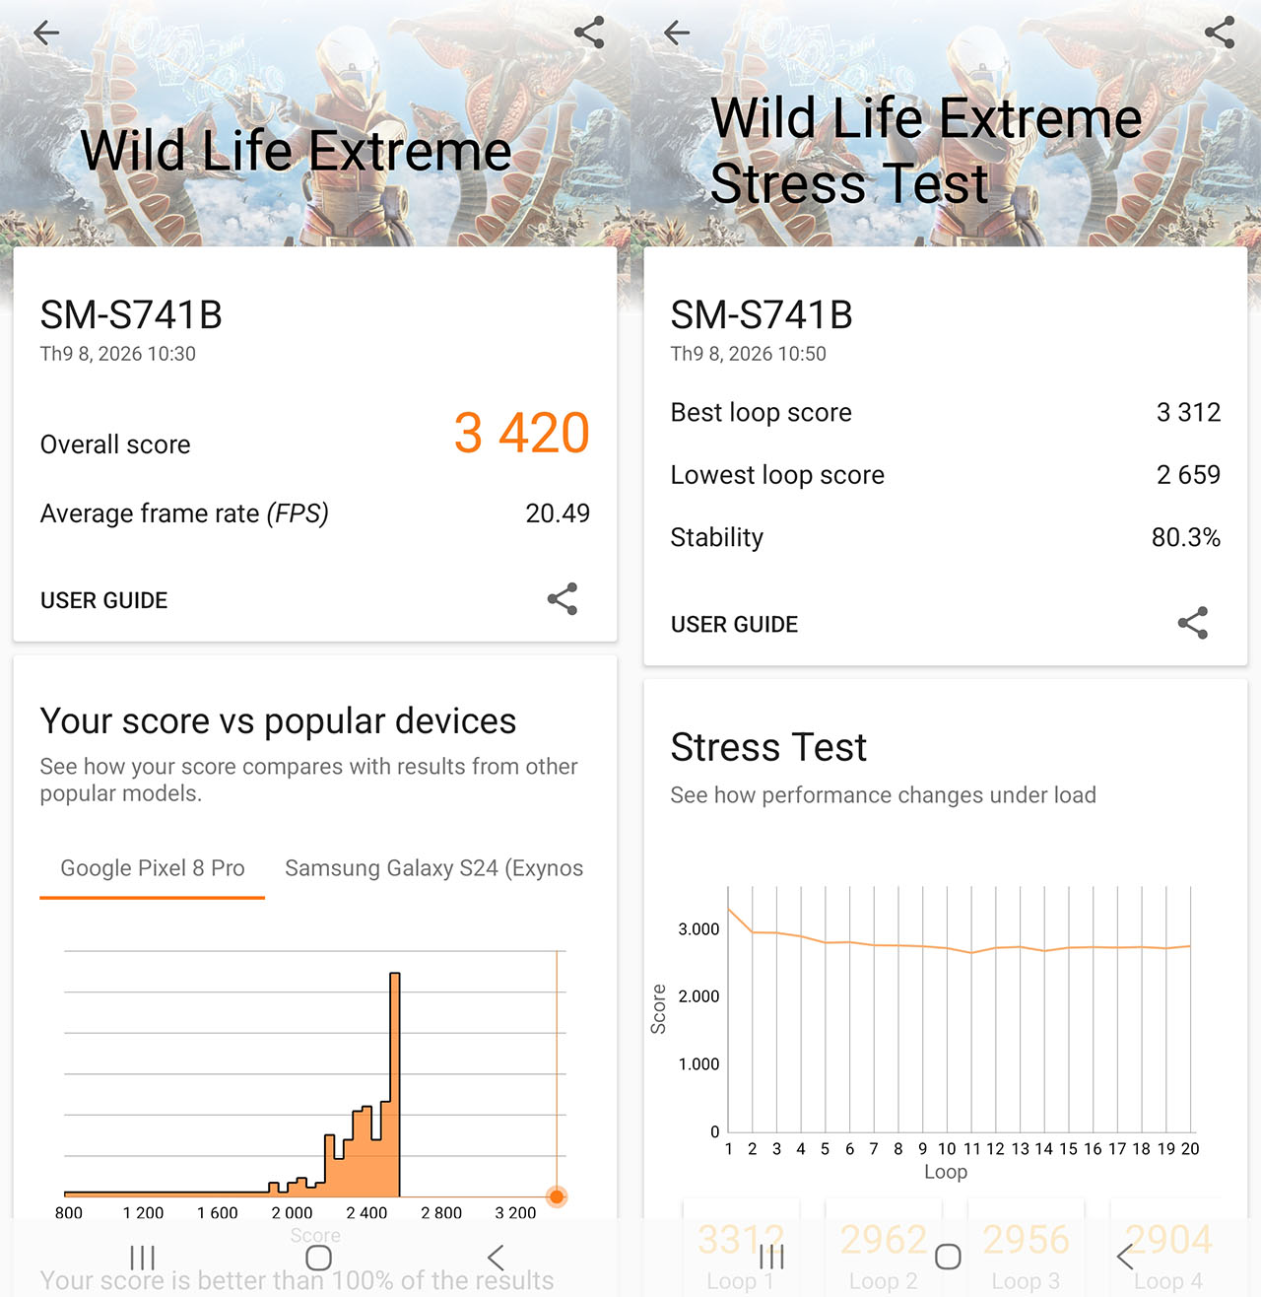The image size is (1261, 1297).
Task: Tap the top share icon on the Wild Life Extreme header
Action: click(589, 33)
